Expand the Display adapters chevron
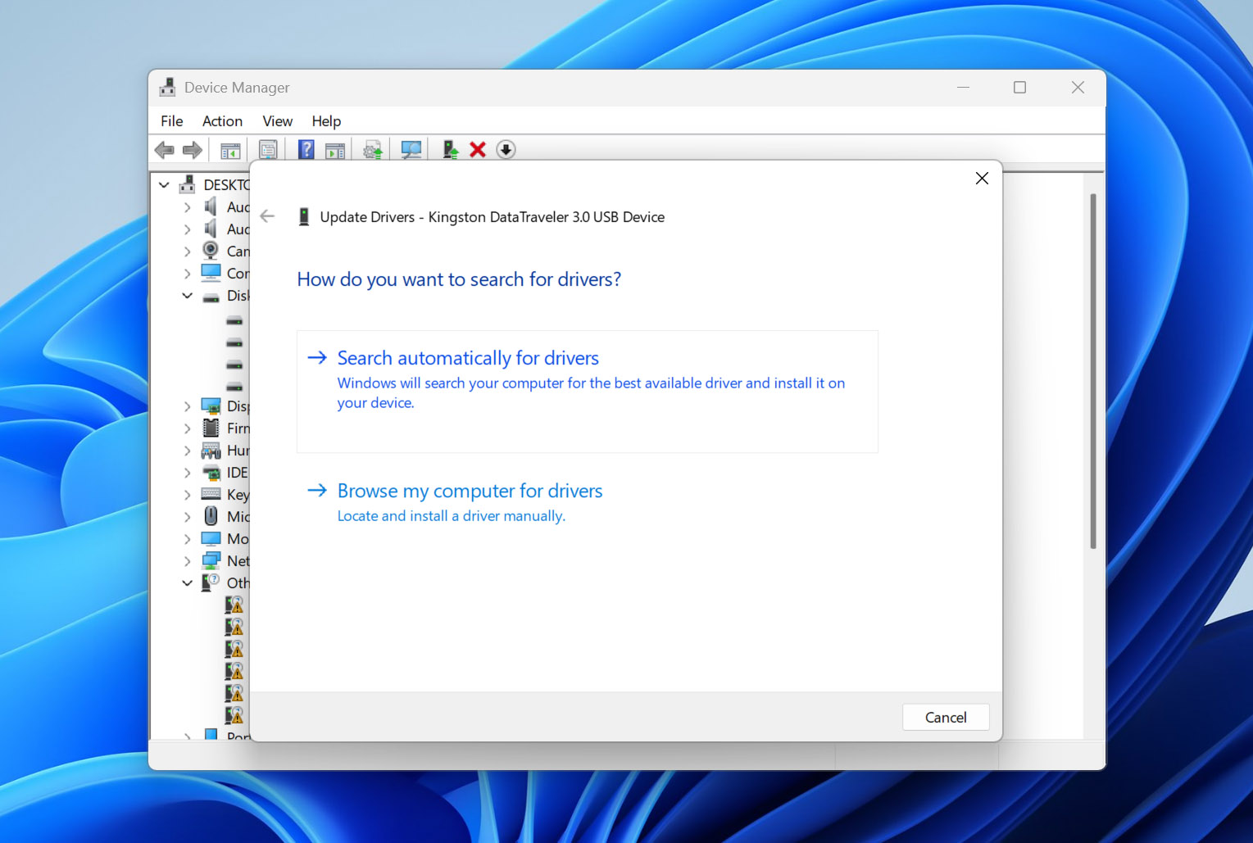1253x843 pixels. 187,406
